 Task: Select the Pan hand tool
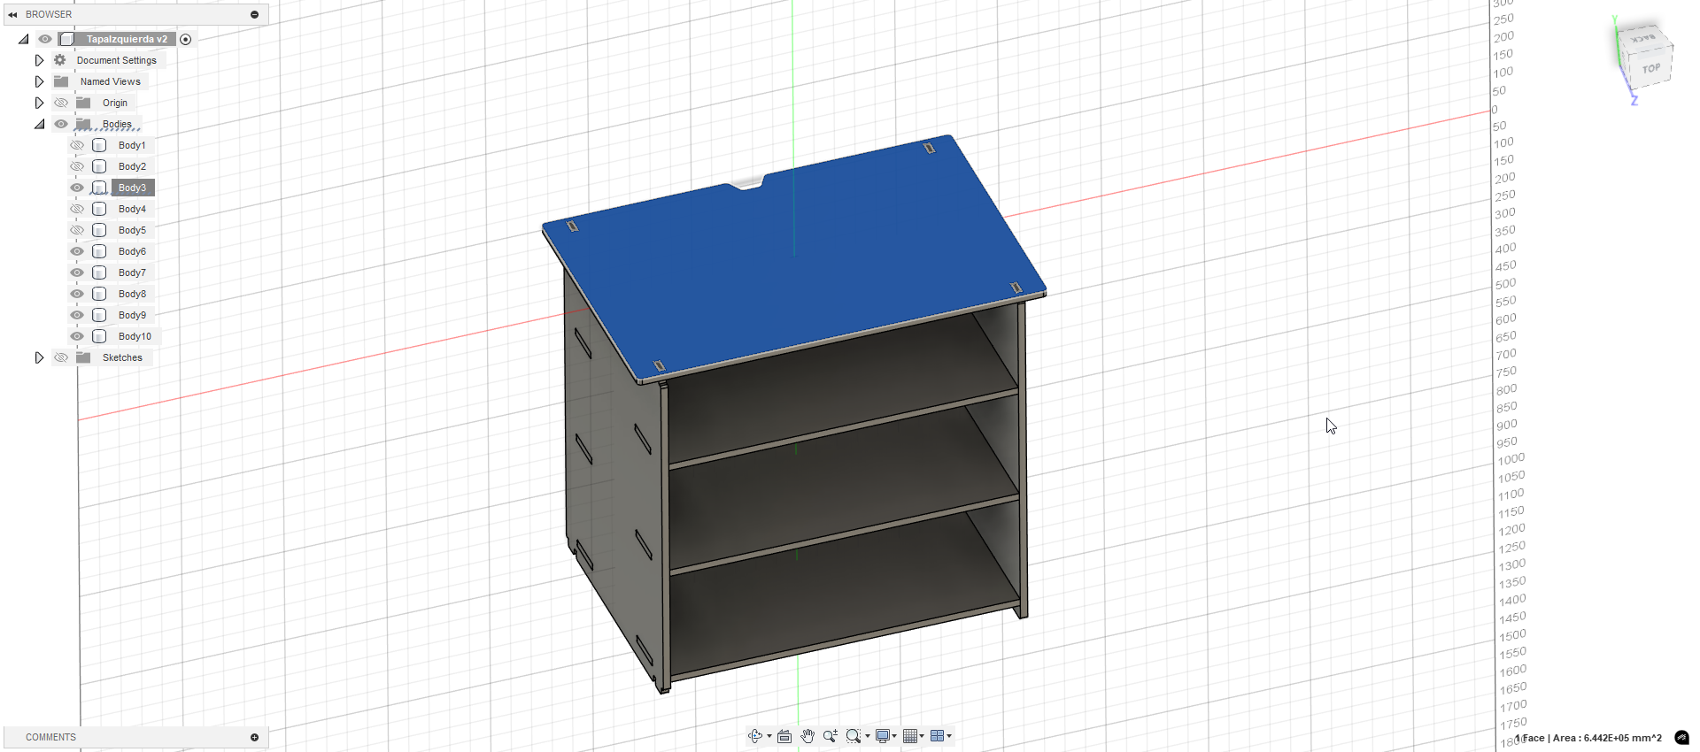[x=807, y=736]
